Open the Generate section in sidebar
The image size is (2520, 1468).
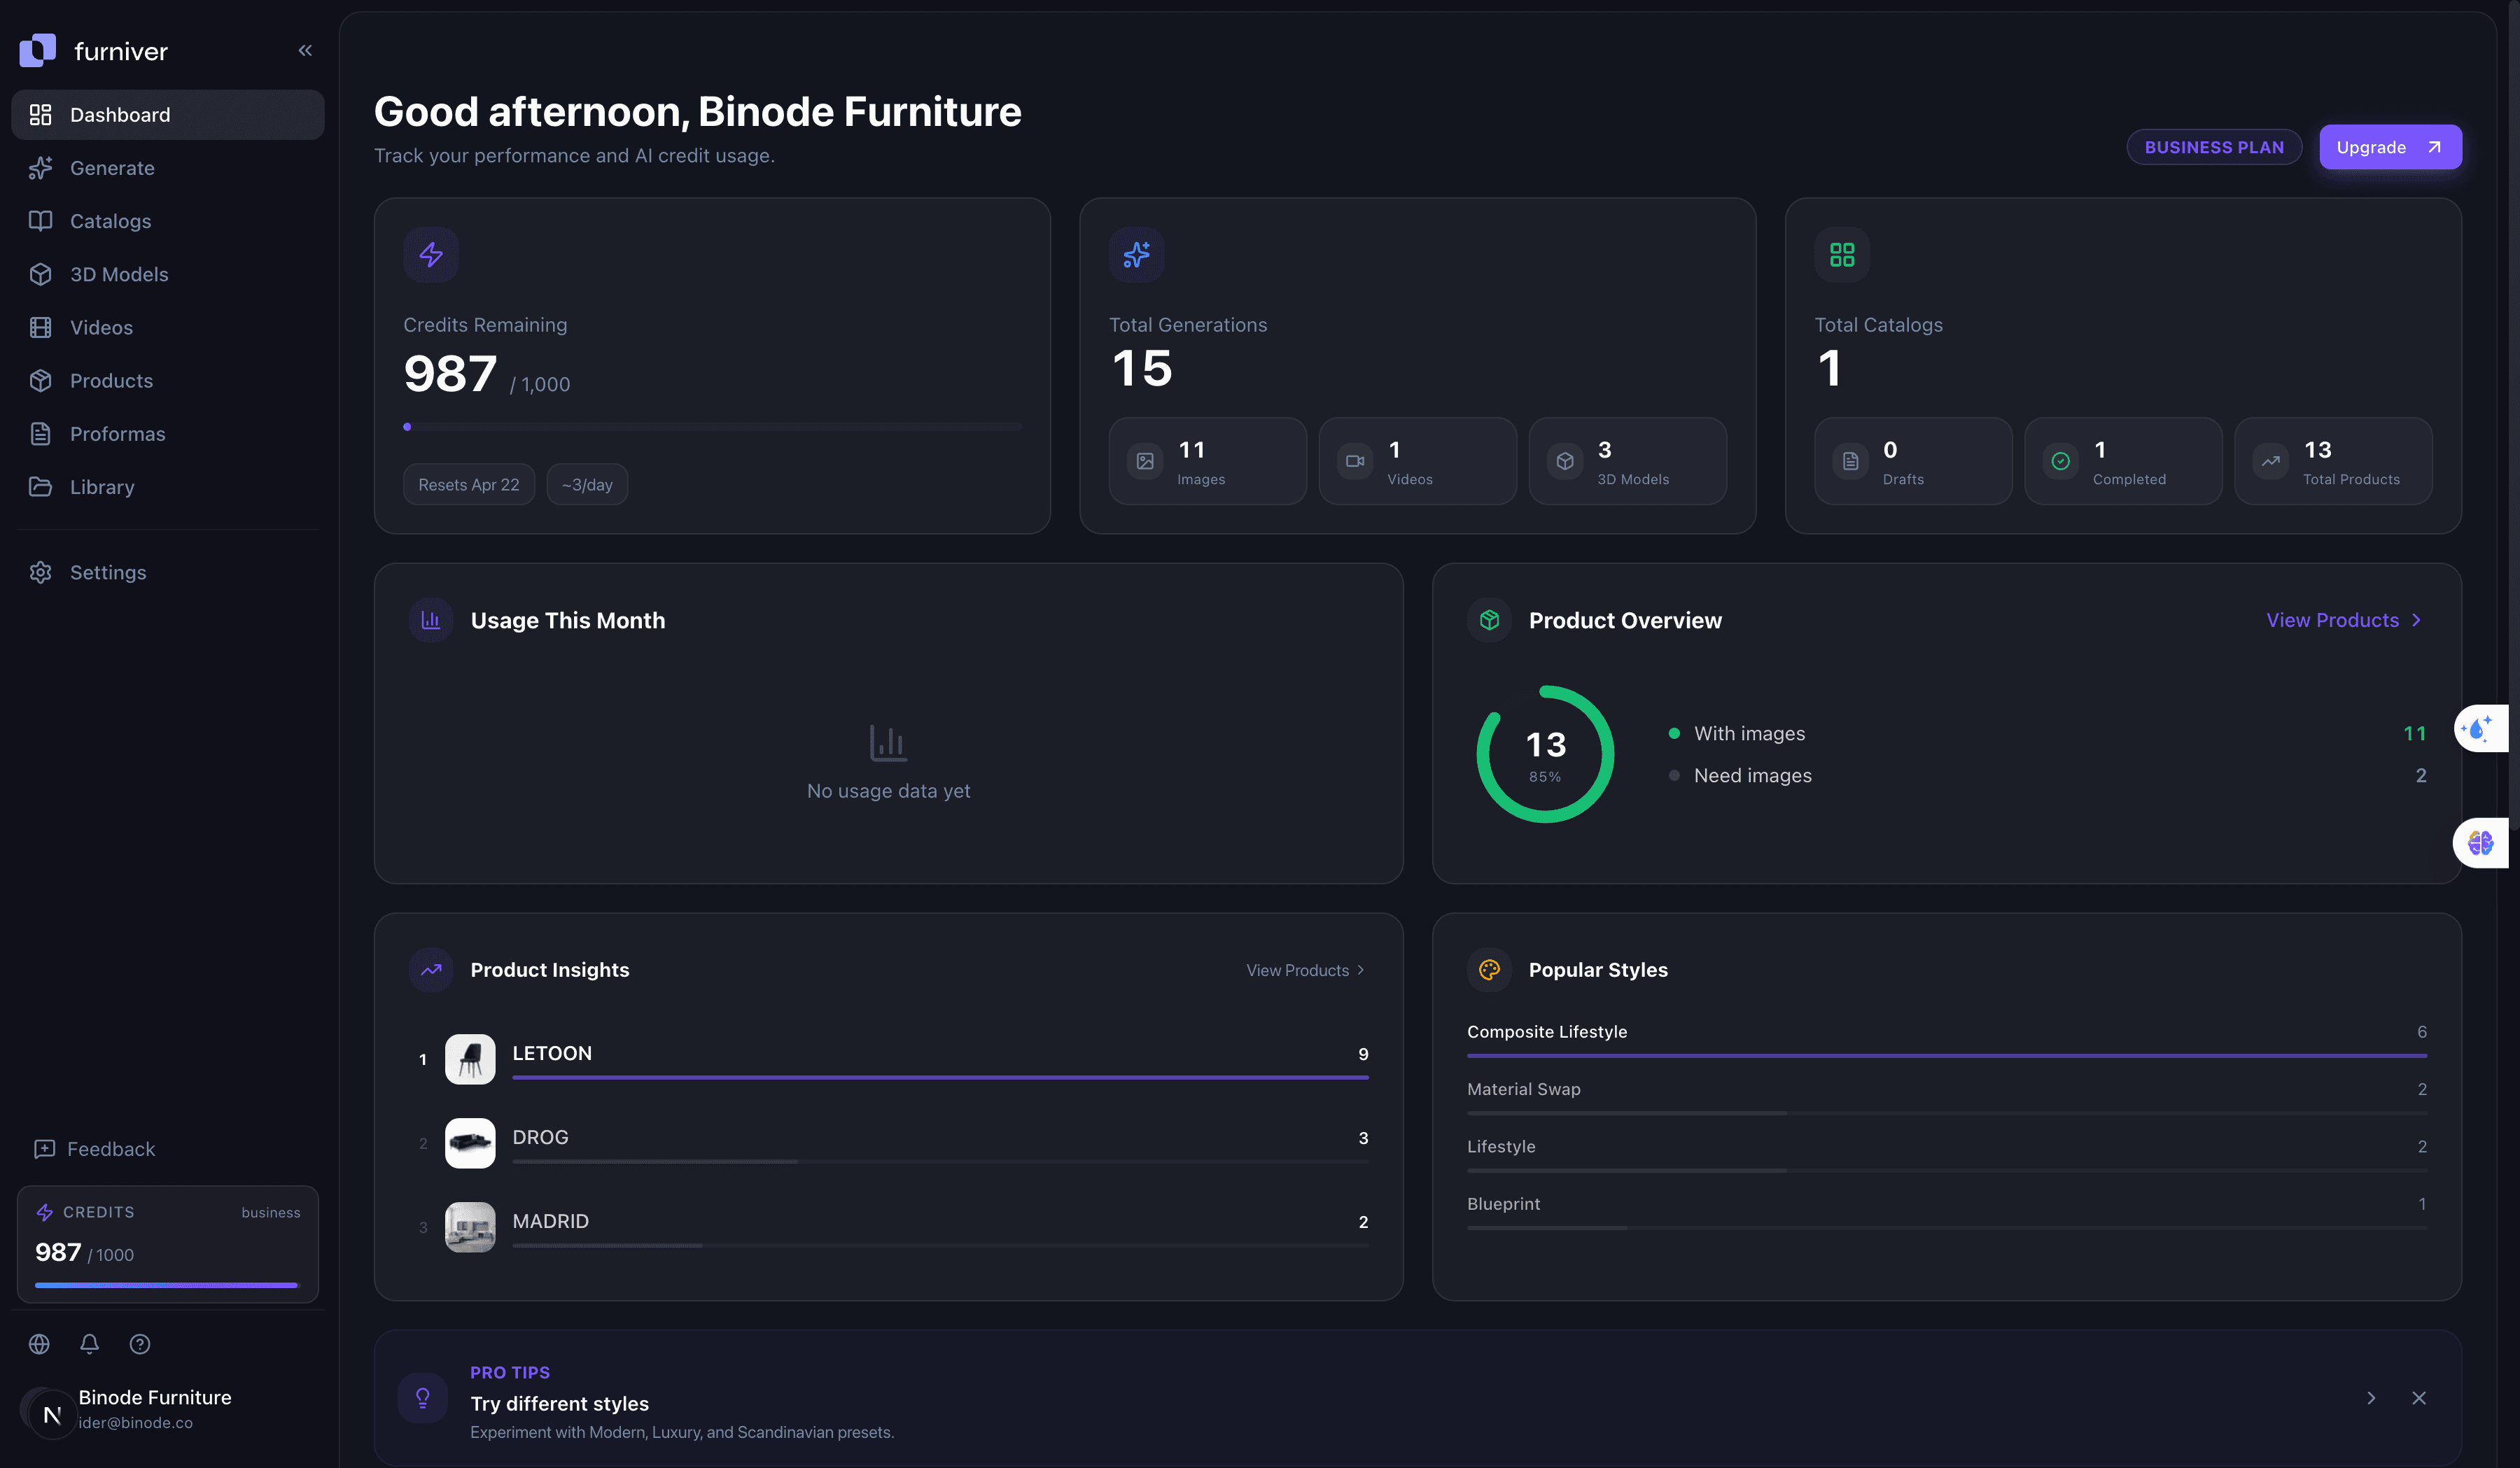coord(111,167)
